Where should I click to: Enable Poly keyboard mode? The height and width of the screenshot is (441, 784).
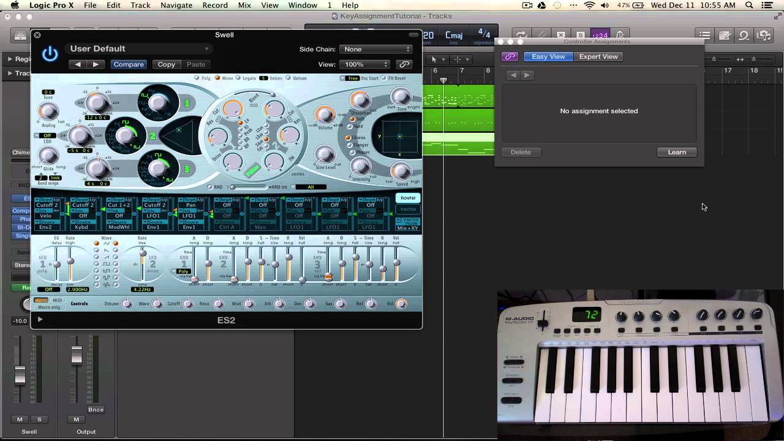coord(202,78)
